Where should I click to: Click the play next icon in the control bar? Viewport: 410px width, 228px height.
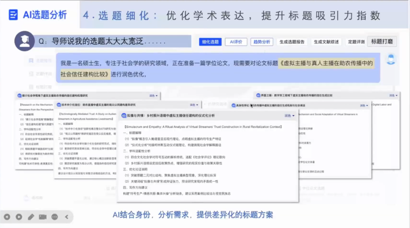tap(19, 217)
